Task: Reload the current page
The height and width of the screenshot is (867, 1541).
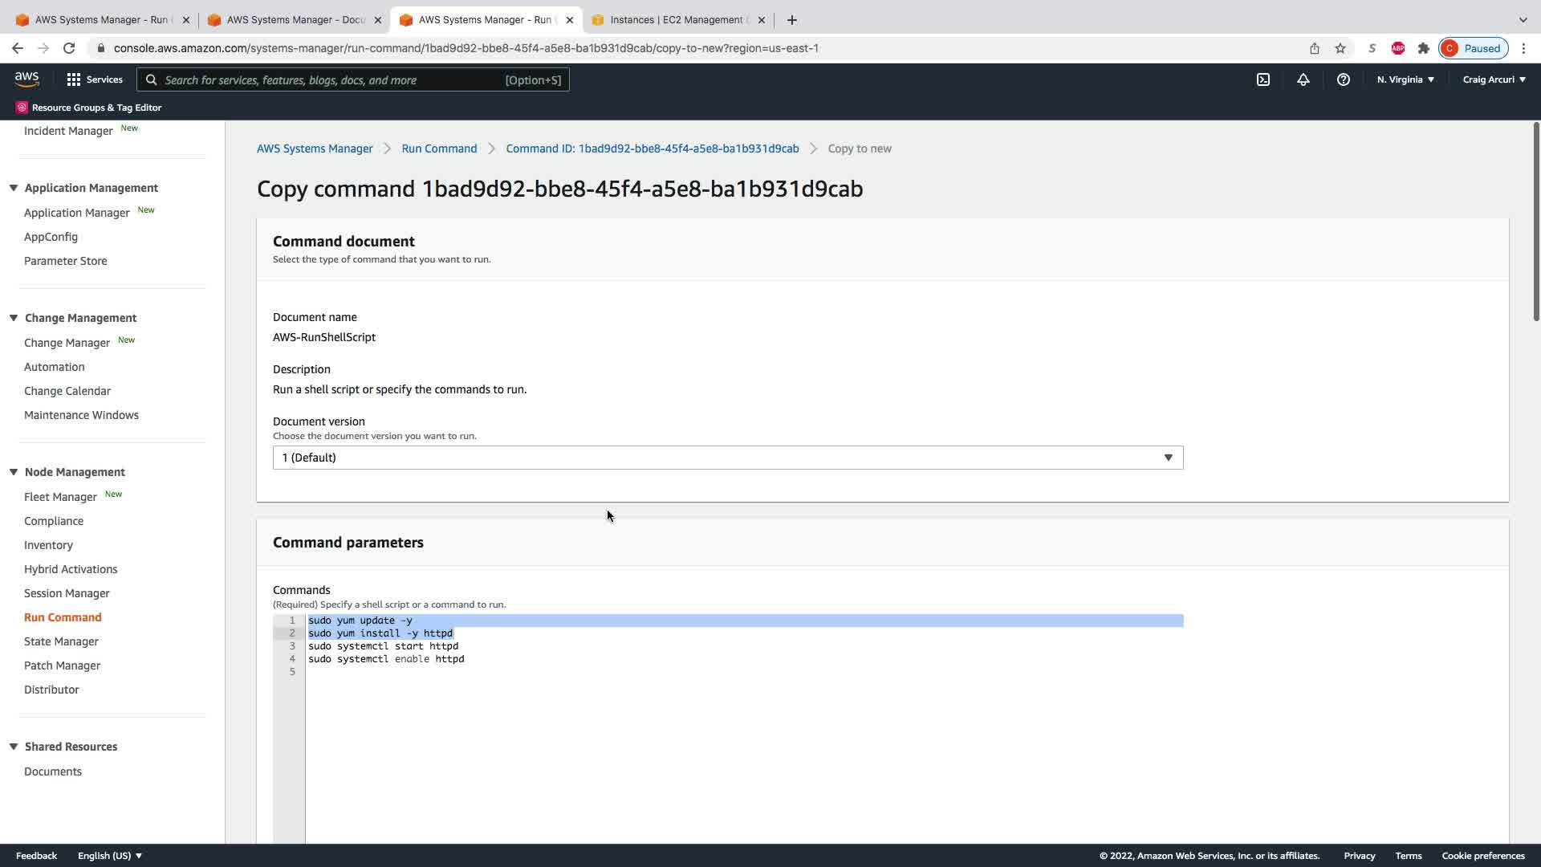Action: tap(69, 48)
